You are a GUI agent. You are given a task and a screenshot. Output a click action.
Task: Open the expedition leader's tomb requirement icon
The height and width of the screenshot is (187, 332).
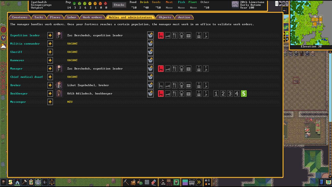coord(182,35)
